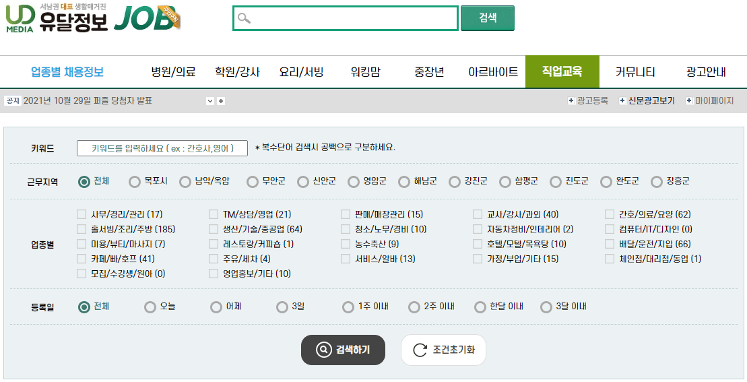Check the 농수축산 (9) checkbox
Image resolution: width=747 pixels, height=382 pixels.
click(x=346, y=244)
